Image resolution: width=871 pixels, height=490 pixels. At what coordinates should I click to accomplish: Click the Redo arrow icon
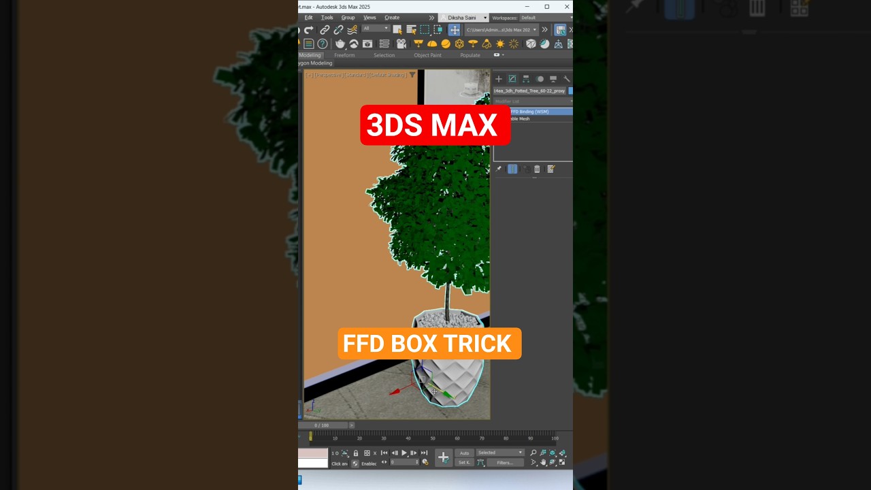pos(309,30)
